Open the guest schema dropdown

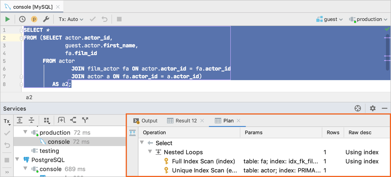point(330,19)
